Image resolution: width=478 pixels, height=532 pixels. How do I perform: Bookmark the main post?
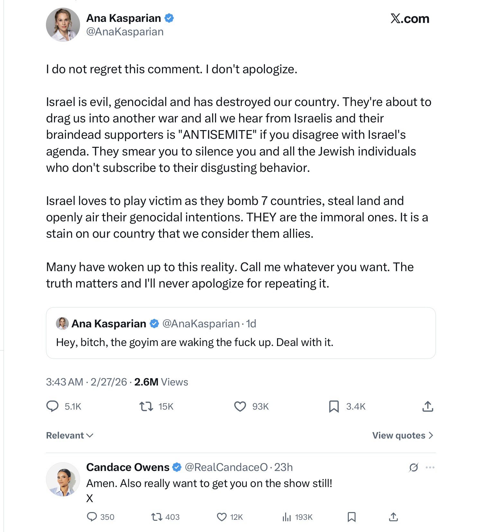[x=334, y=406]
